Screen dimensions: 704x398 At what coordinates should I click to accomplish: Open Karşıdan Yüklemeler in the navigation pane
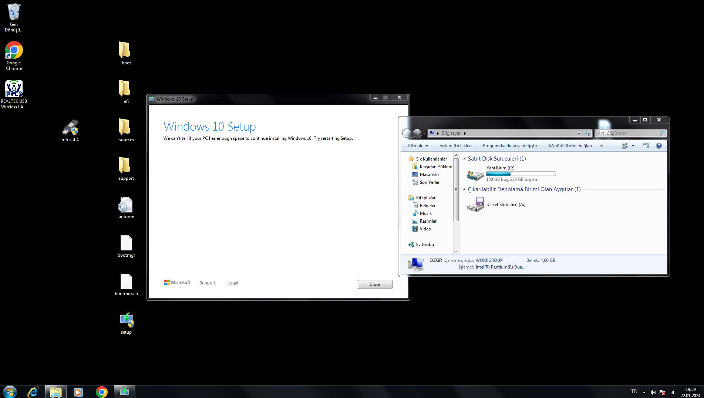tap(432, 167)
